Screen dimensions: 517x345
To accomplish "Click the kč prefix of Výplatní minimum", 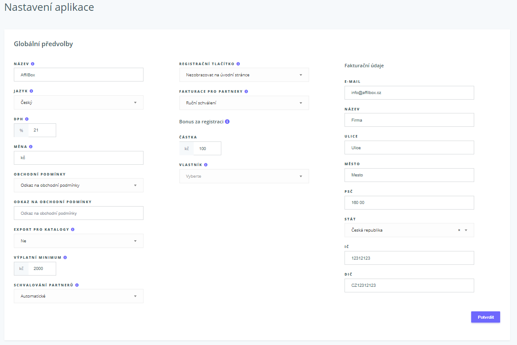I will [22, 269].
